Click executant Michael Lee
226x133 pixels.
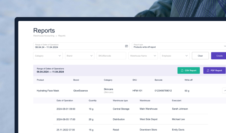178,119
